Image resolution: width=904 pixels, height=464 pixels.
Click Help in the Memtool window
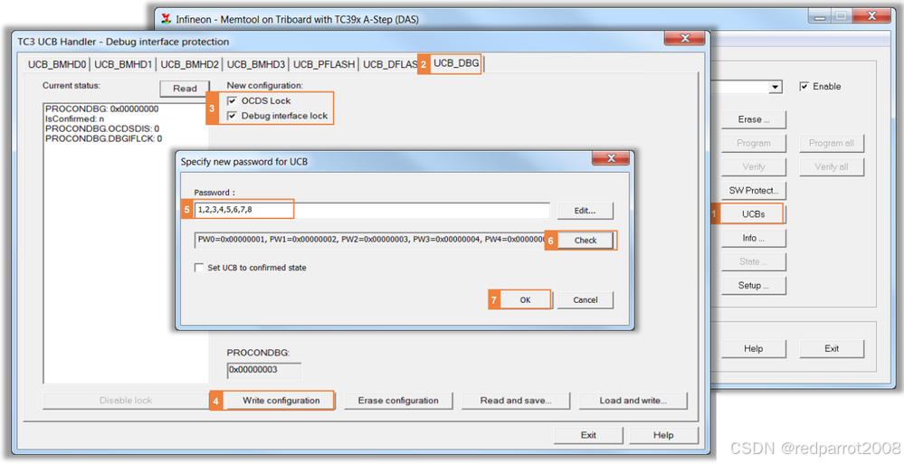point(754,349)
